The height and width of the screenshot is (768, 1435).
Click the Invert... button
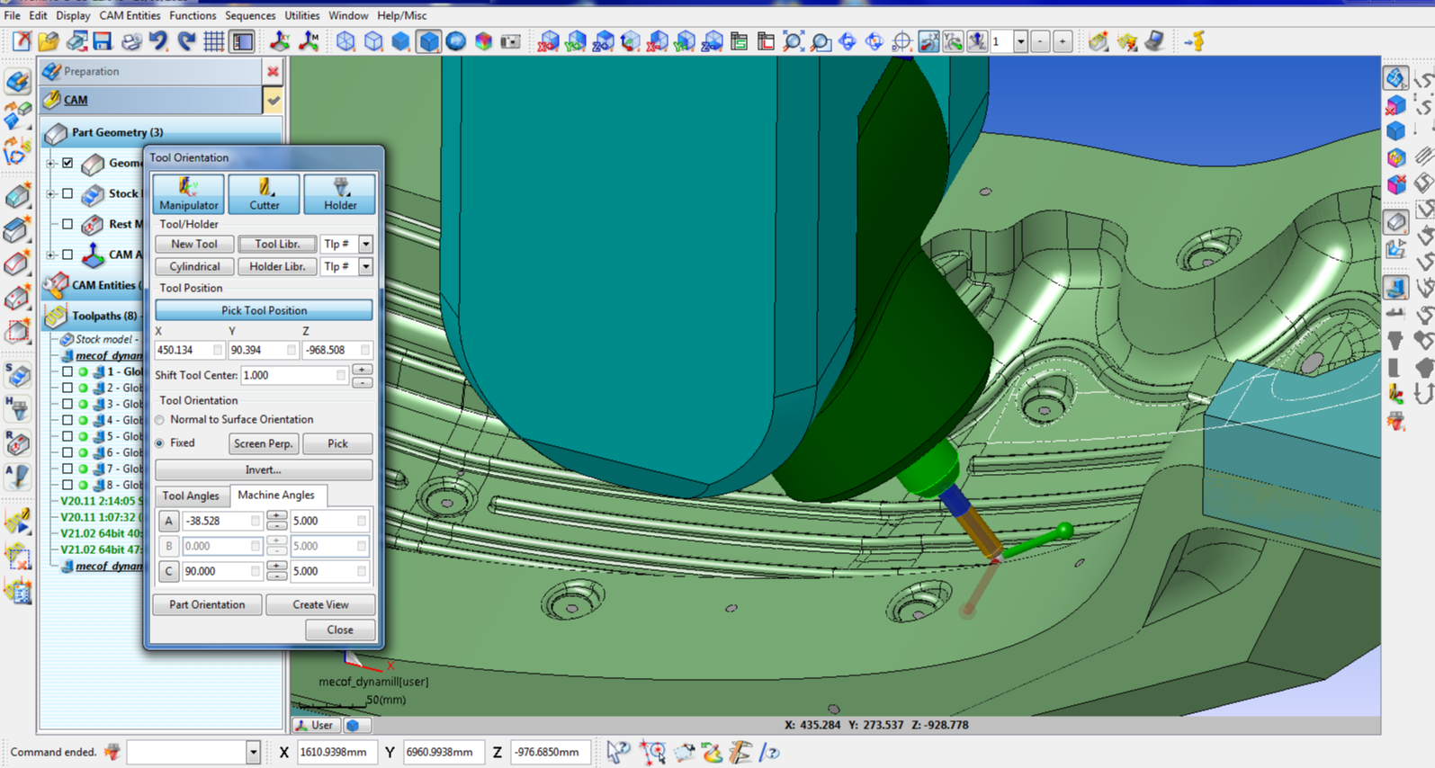tap(264, 469)
